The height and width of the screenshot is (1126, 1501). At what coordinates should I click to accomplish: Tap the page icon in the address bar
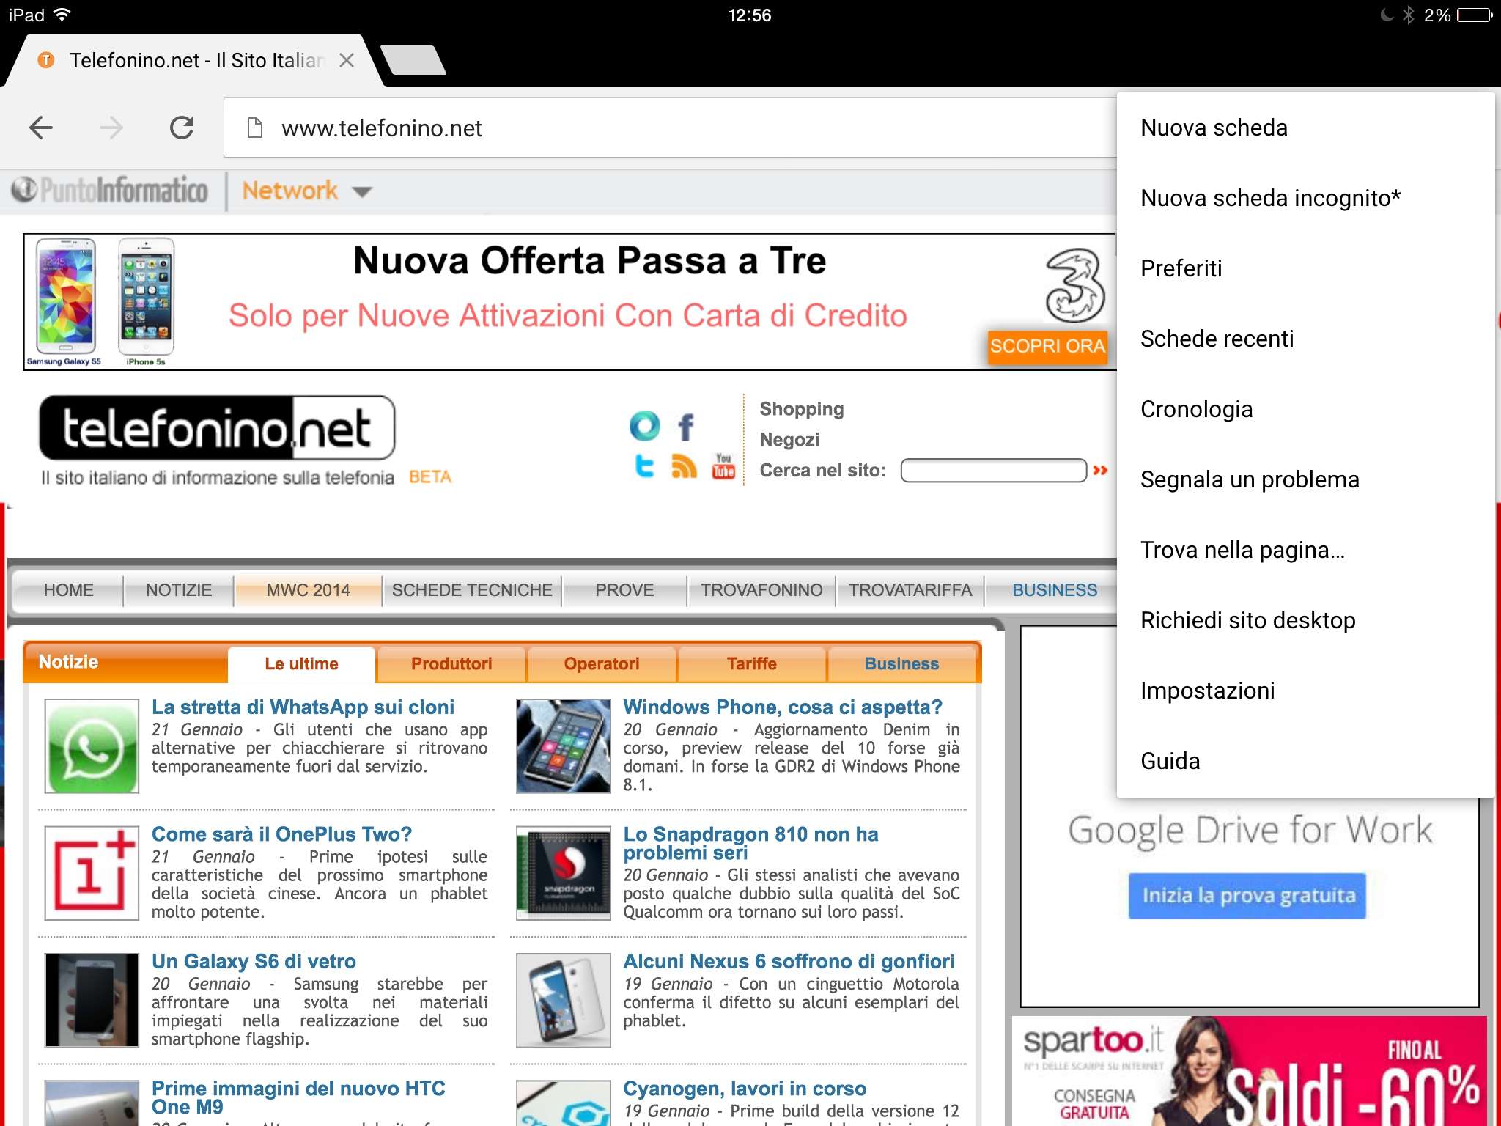(255, 128)
